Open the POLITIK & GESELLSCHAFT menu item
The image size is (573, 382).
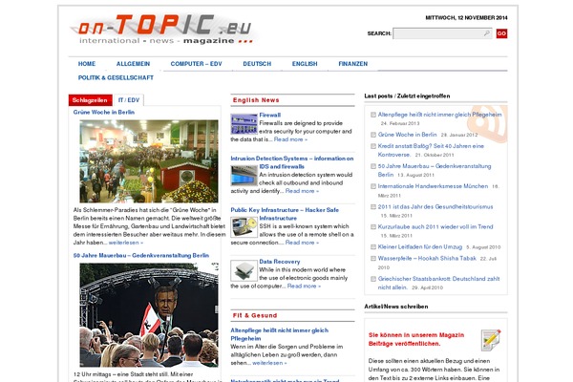[116, 77]
